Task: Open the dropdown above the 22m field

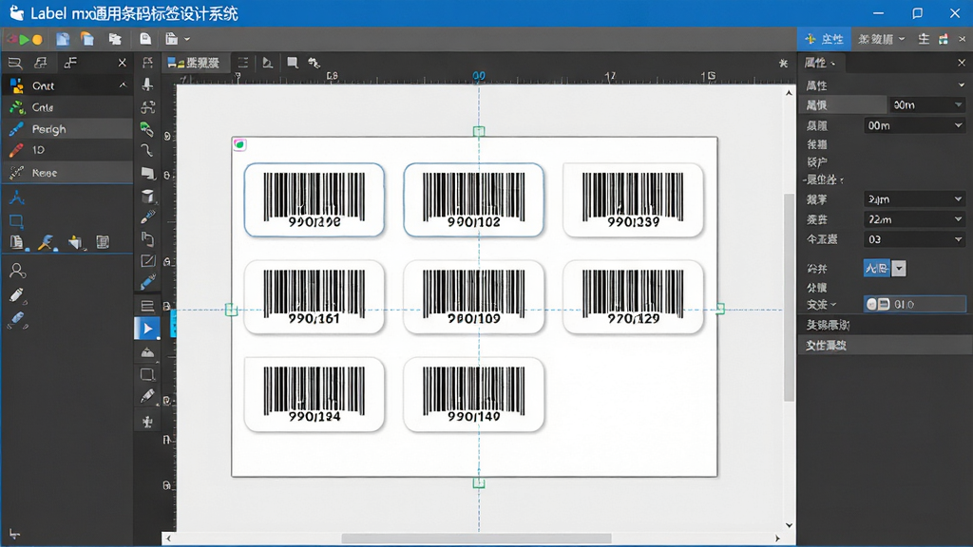Action: [x=915, y=199]
